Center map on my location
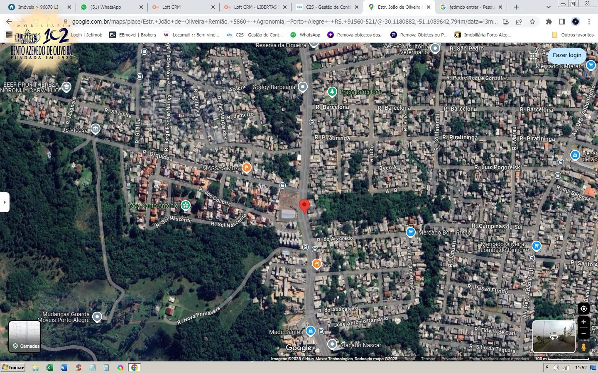This screenshot has height=373, width=598. click(583, 309)
